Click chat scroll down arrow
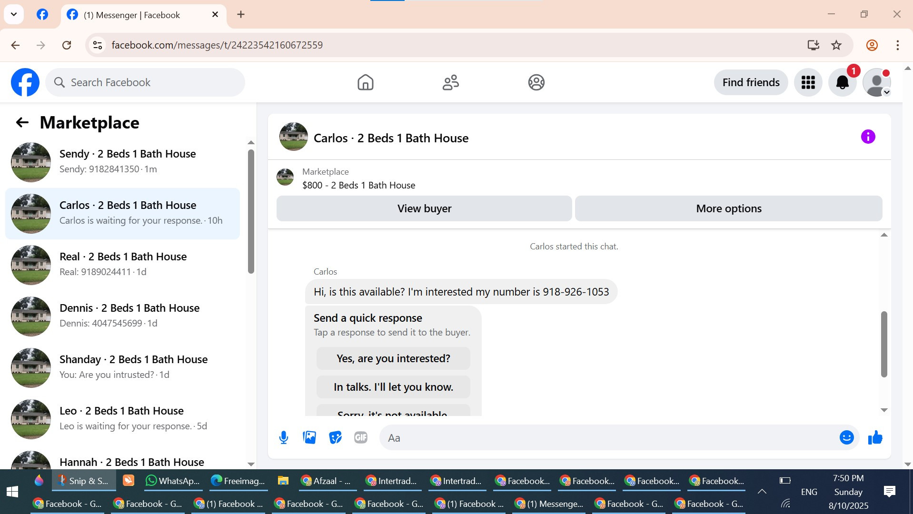Image resolution: width=913 pixels, height=514 pixels. pos(884,410)
